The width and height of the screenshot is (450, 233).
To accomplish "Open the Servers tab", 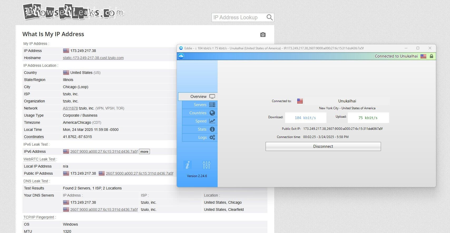I will click(200, 105).
